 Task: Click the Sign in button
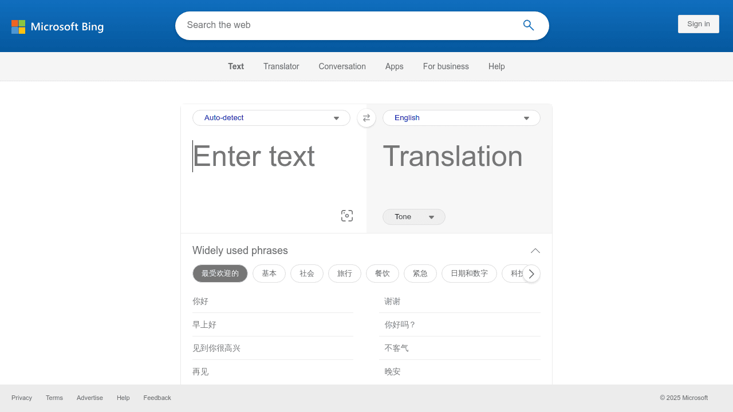coord(698,24)
